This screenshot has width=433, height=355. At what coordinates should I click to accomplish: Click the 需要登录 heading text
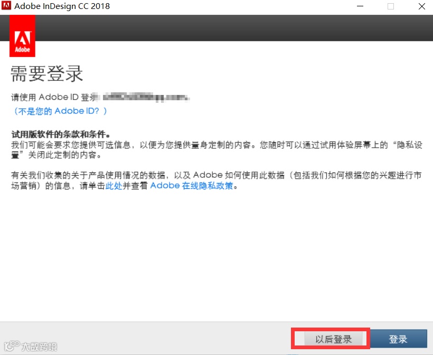click(x=47, y=74)
